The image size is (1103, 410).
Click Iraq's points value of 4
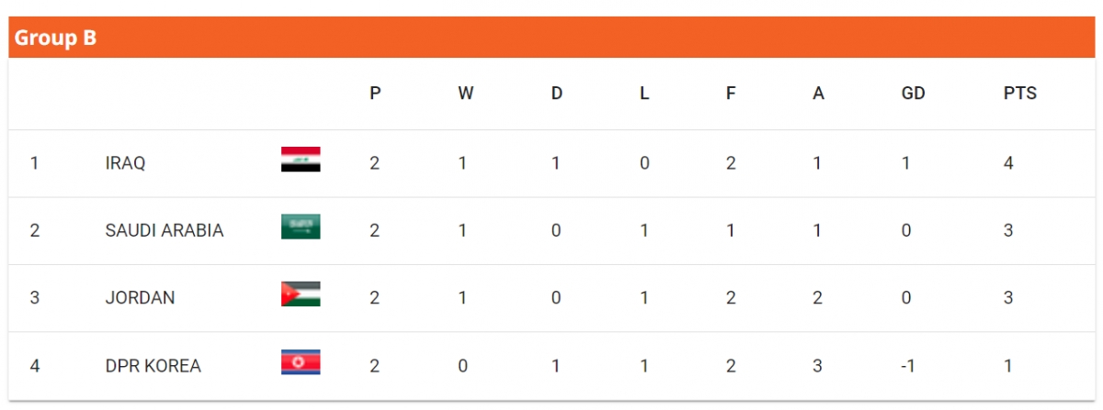[x=1008, y=163]
